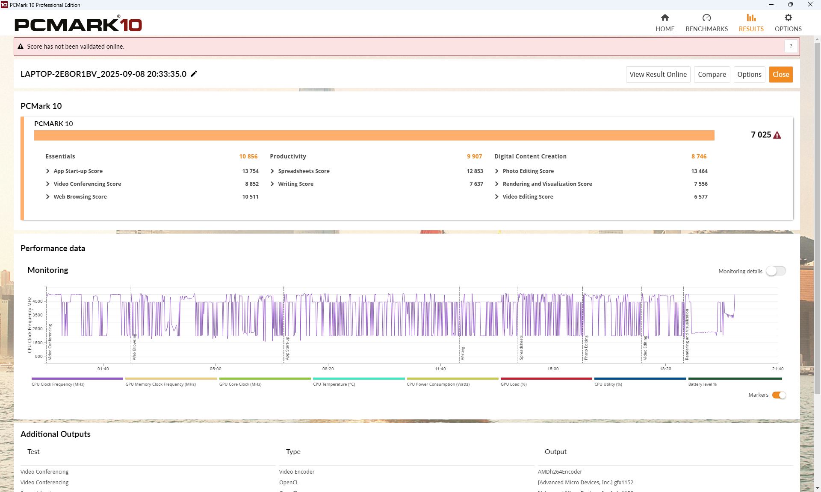The height and width of the screenshot is (492, 821).
Task: Click the Writing marker on the chart
Action: (x=462, y=353)
